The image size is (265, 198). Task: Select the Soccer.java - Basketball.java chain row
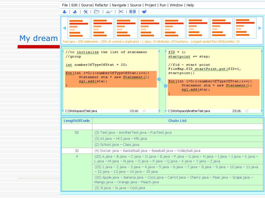point(178,151)
